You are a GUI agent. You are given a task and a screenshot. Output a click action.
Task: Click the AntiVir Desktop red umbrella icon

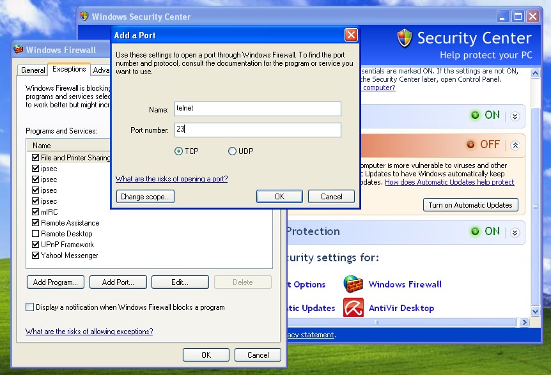pos(353,307)
